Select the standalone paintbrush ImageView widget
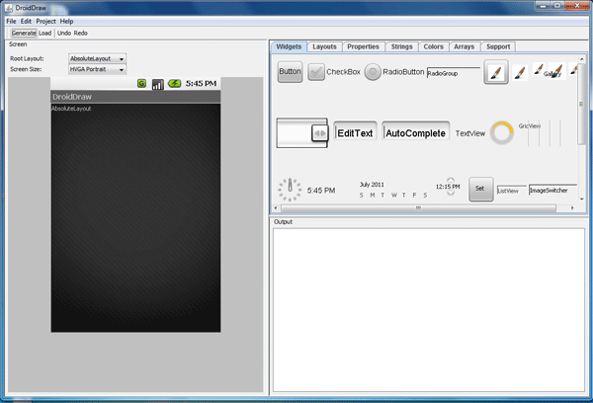Viewport: 593px width, 403px height. click(521, 72)
